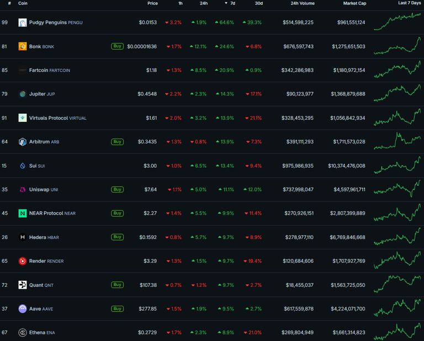424x341 pixels.
Task: Click the Jupiter 24h volume $90,123,977
Action: [x=300, y=94]
